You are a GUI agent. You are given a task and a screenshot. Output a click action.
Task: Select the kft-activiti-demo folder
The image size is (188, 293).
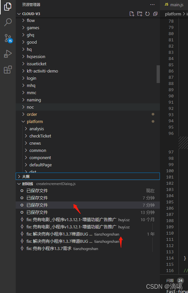coord(88,71)
